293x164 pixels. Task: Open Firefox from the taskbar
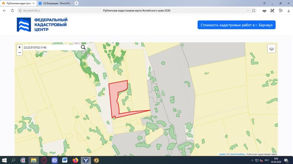75,160
